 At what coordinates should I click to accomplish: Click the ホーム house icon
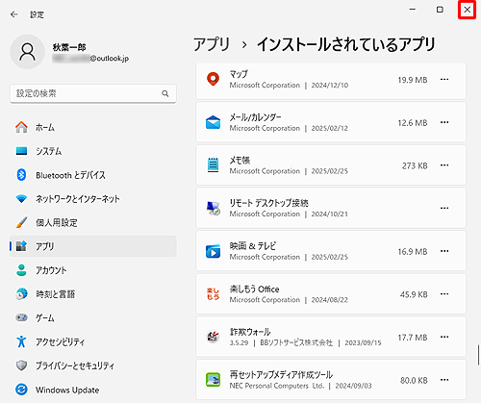tap(21, 127)
